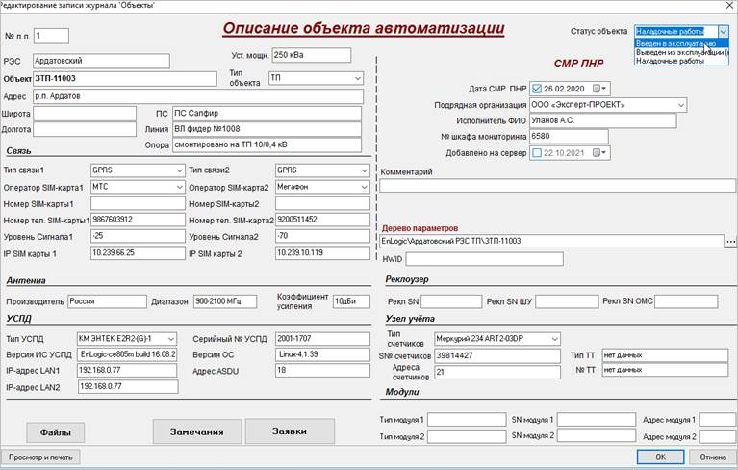Viewport: 738px width, 470px height.
Task: Expand Подрядная организация dropdown
Action: (x=680, y=105)
